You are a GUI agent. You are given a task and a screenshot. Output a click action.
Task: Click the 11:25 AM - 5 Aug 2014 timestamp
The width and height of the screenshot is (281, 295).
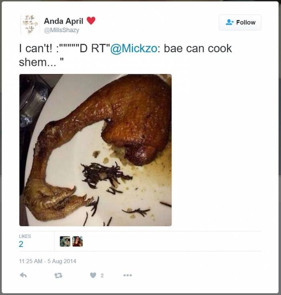(48, 261)
